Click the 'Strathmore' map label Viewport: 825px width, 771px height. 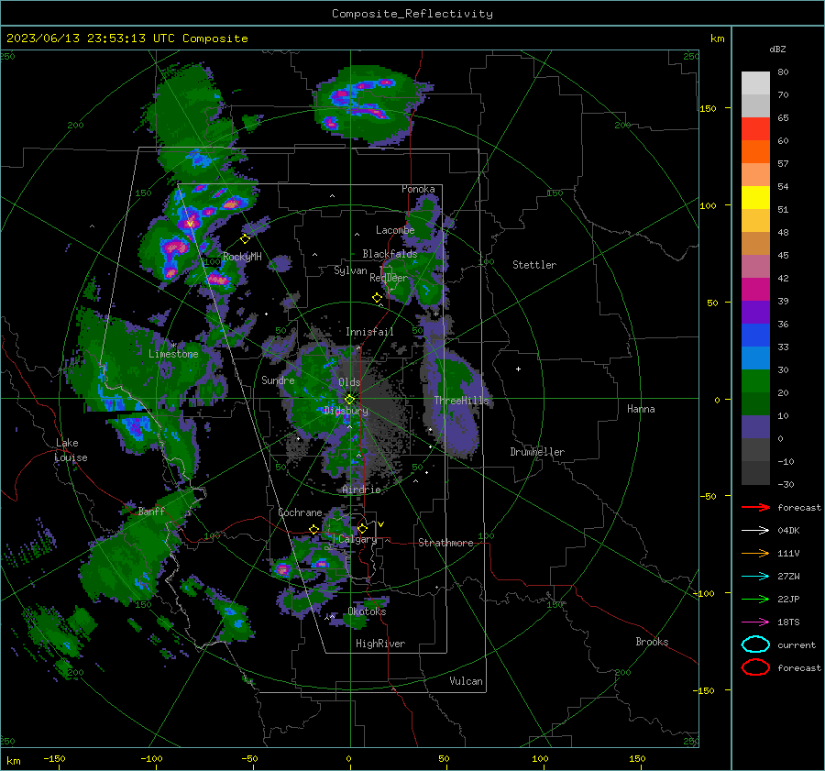(x=445, y=543)
